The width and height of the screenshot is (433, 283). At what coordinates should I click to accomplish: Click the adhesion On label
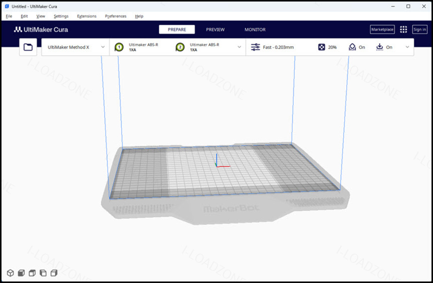pyautogui.click(x=389, y=47)
